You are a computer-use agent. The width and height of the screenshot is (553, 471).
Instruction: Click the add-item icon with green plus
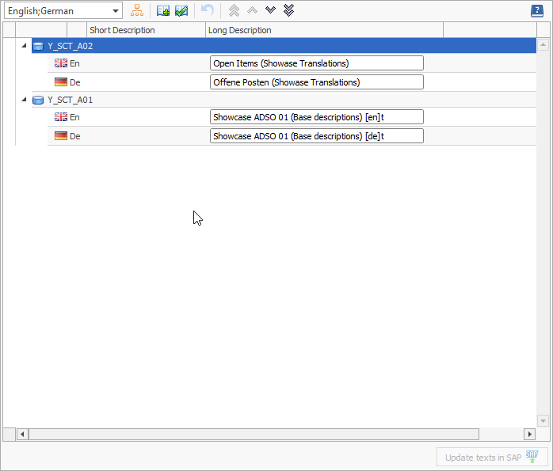[x=163, y=11]
